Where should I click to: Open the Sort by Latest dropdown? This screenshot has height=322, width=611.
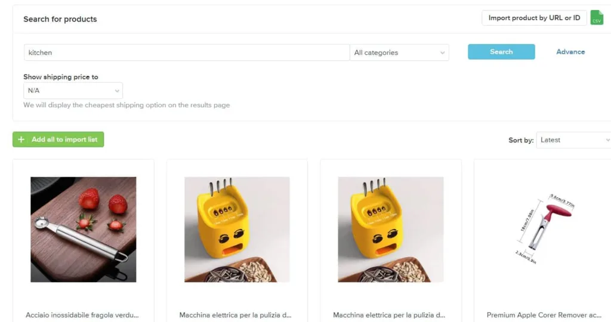573,140
